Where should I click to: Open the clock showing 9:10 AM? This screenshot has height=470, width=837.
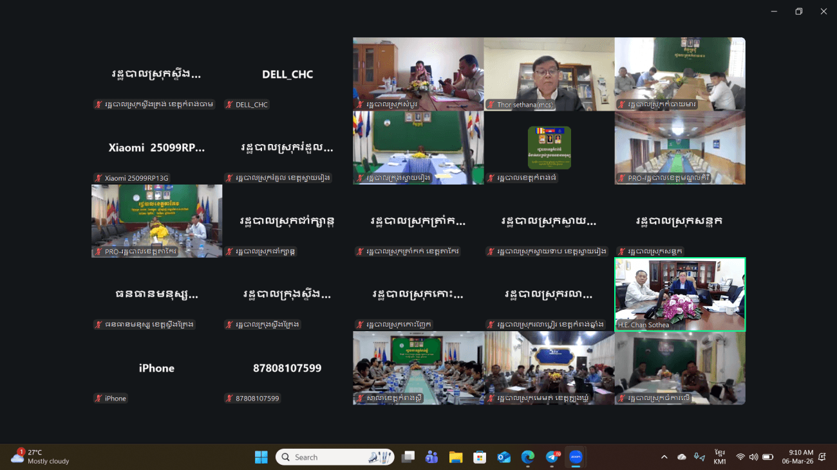pyautogui.click(x=800, y=457)
